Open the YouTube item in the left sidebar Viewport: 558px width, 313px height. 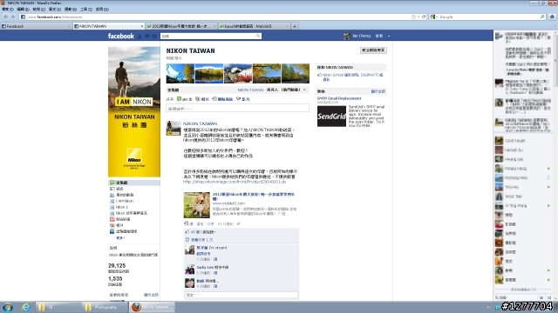123,219
